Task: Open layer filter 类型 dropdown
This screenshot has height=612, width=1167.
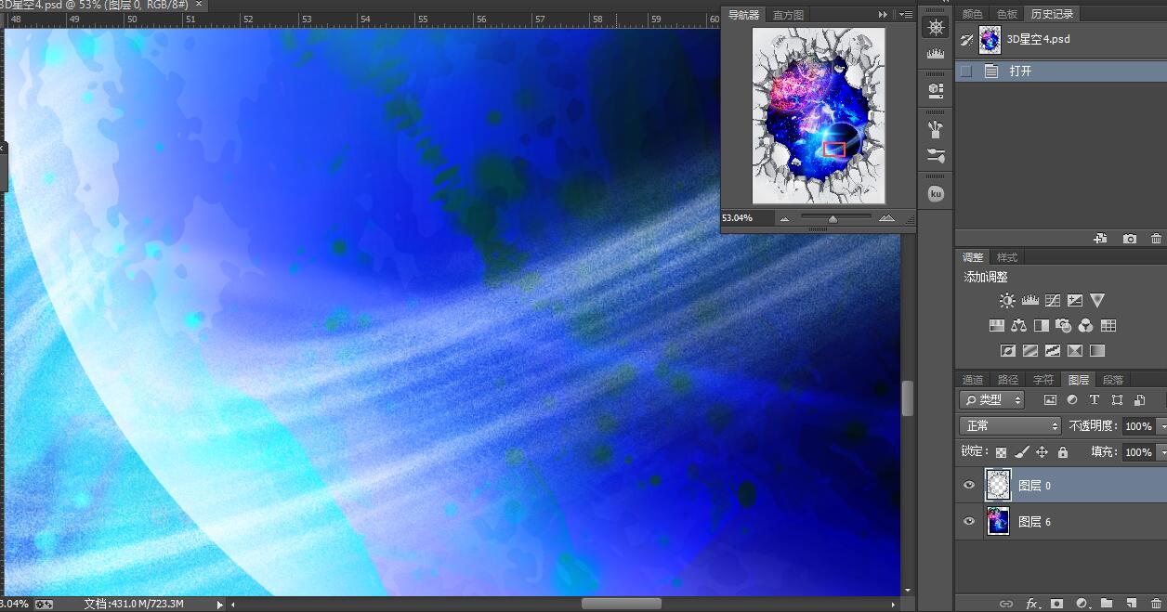Action: (991, 399)
